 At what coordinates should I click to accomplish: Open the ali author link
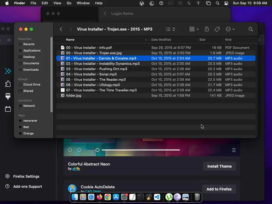click(76, 169)
